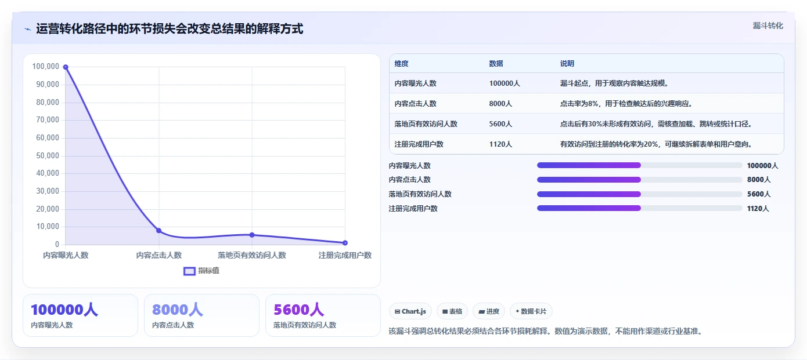Select the 注册完成用户数 data point on the chart

[345, 243]
